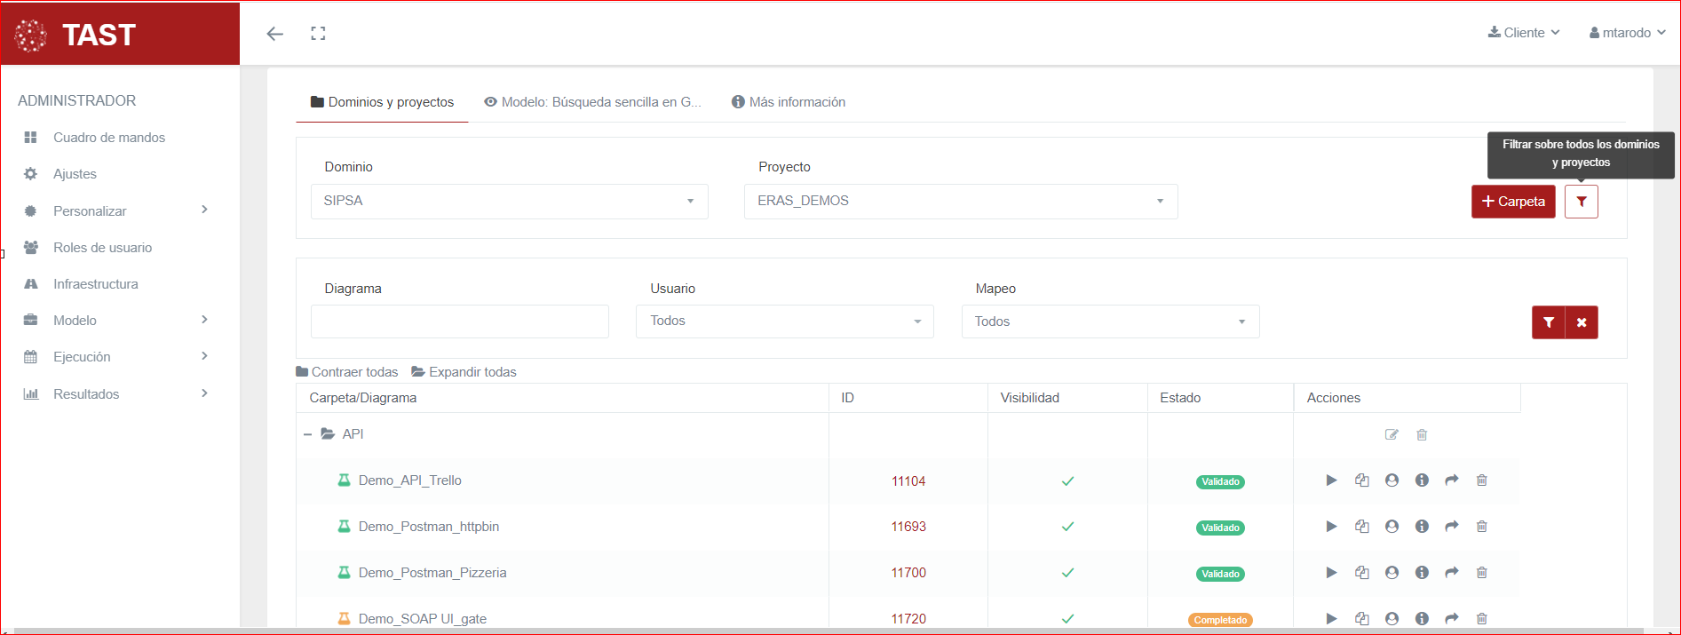Click the back arrow in header

(275, 34)
